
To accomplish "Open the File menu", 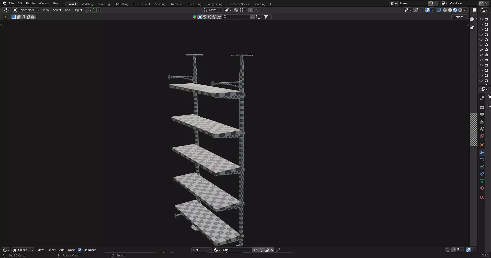I will click(x=11, y=3).
